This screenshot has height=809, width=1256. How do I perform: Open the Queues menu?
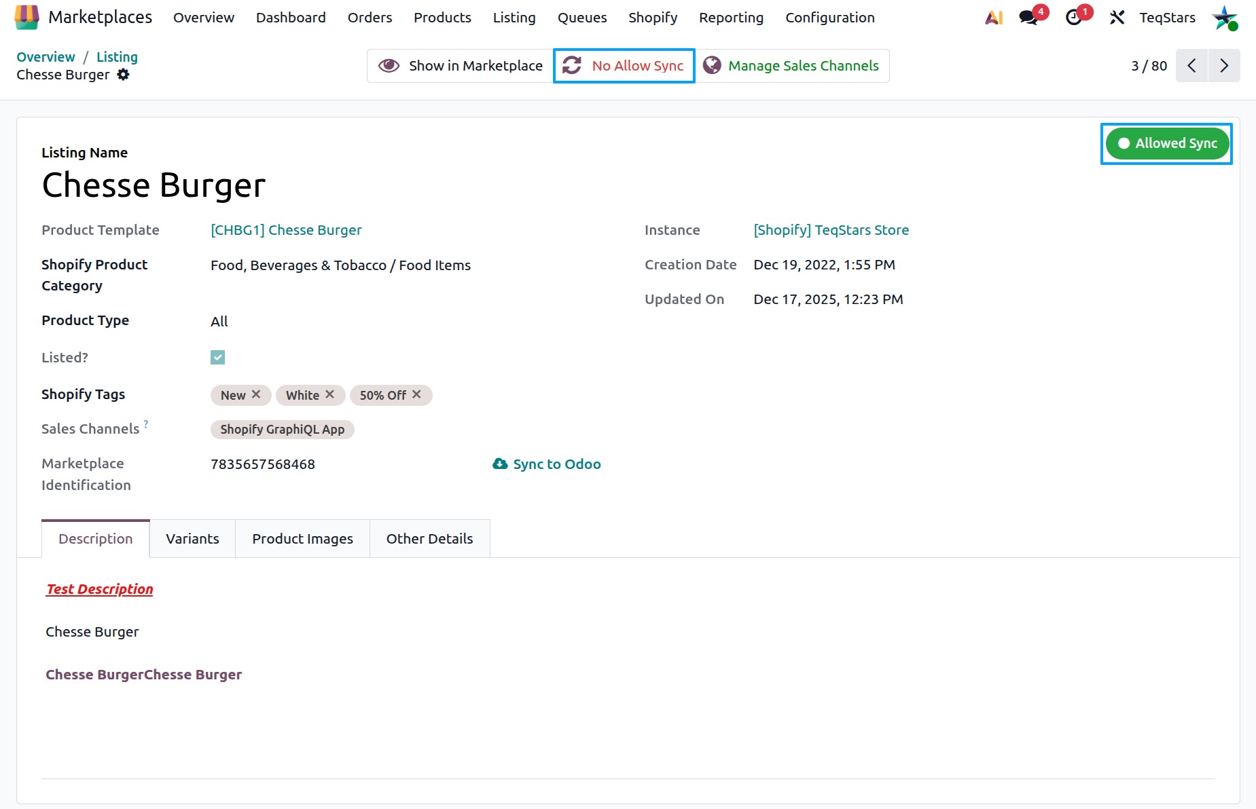coord(582,18)
